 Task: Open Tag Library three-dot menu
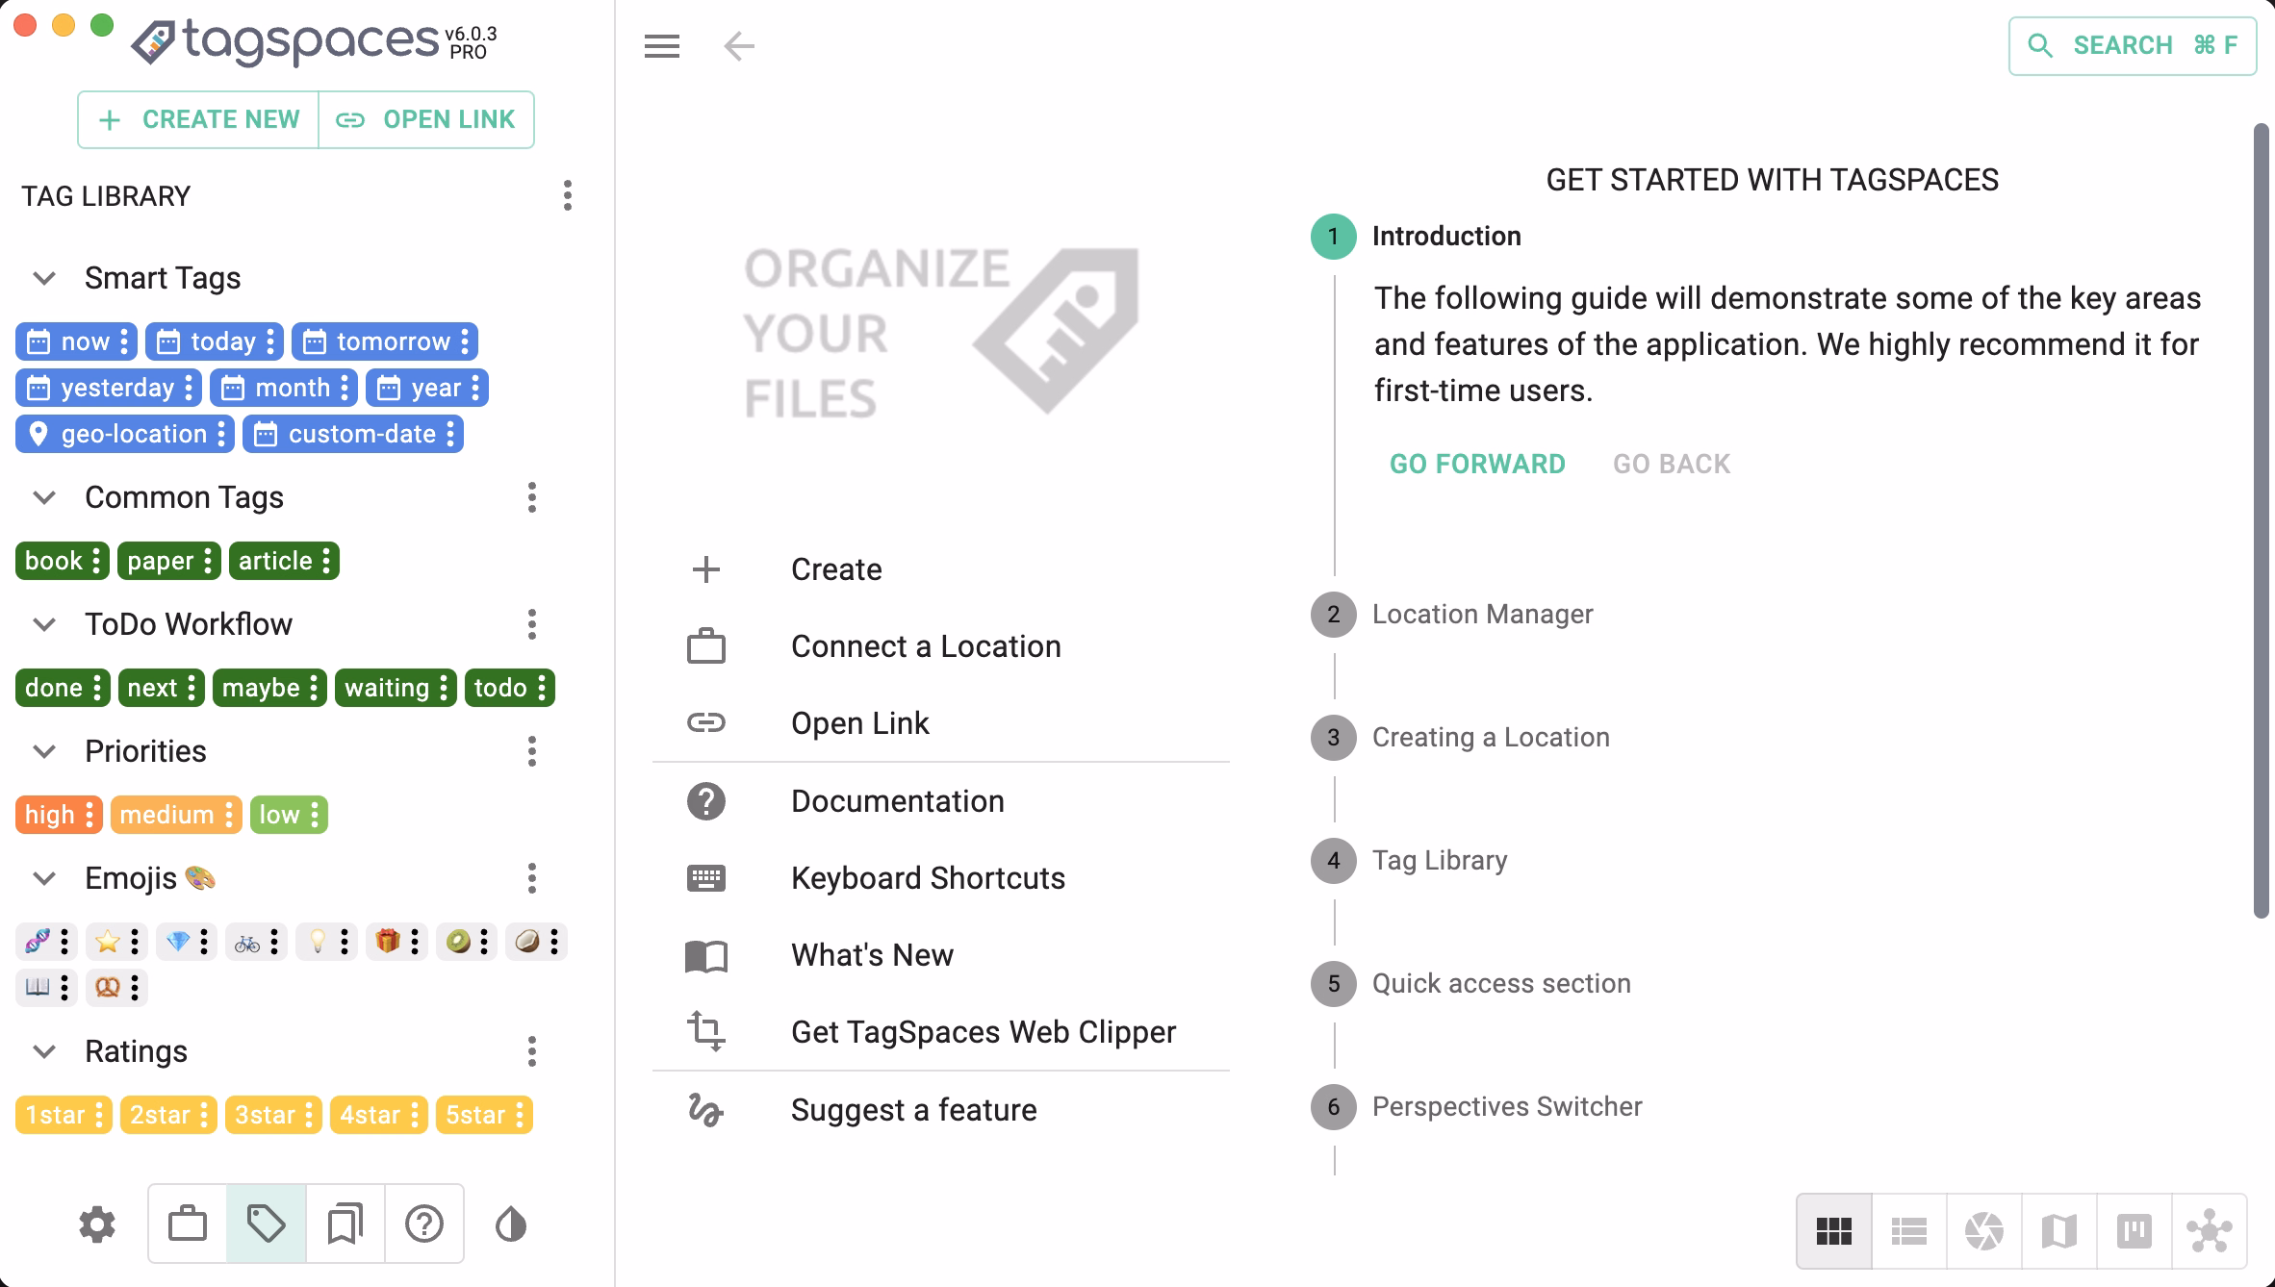tap(568, 195)
